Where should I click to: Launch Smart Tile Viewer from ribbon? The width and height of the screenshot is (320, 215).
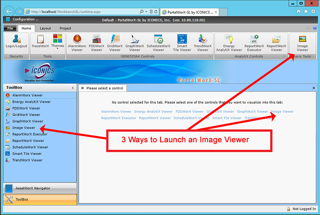[182, 43]
